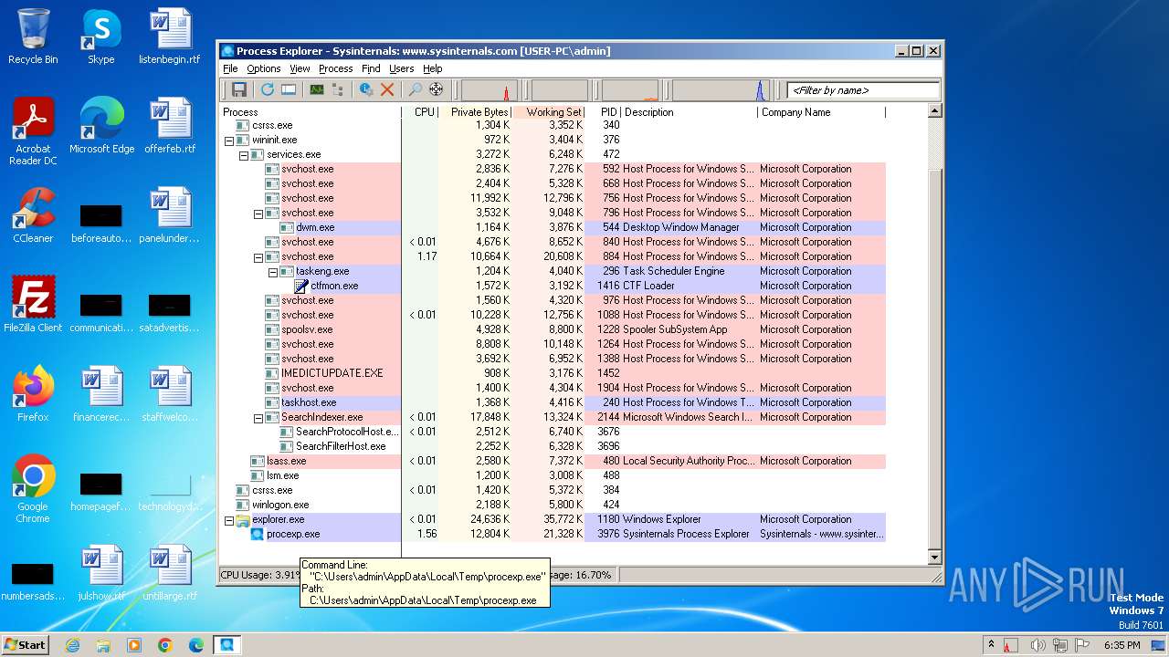Viewport: 1169px width, 657px height.
Task: Click Process Explorer taskbar button
Action: click(x=226, y=645)
